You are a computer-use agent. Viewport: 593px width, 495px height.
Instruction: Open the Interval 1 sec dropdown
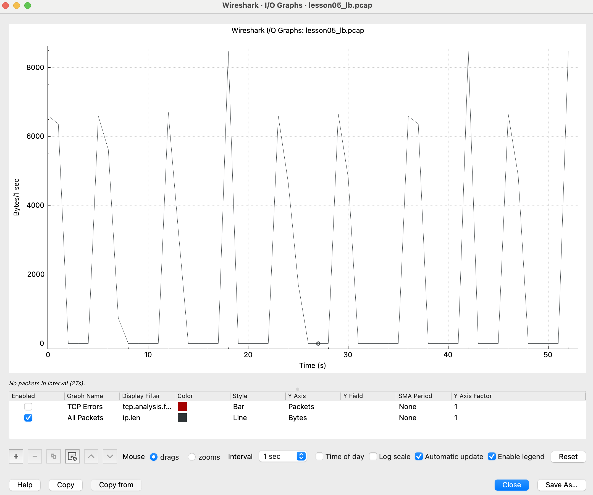click(x=283, y=456)
